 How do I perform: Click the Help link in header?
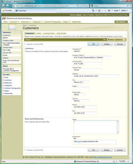pyautogui.click(x=125, y=15)
